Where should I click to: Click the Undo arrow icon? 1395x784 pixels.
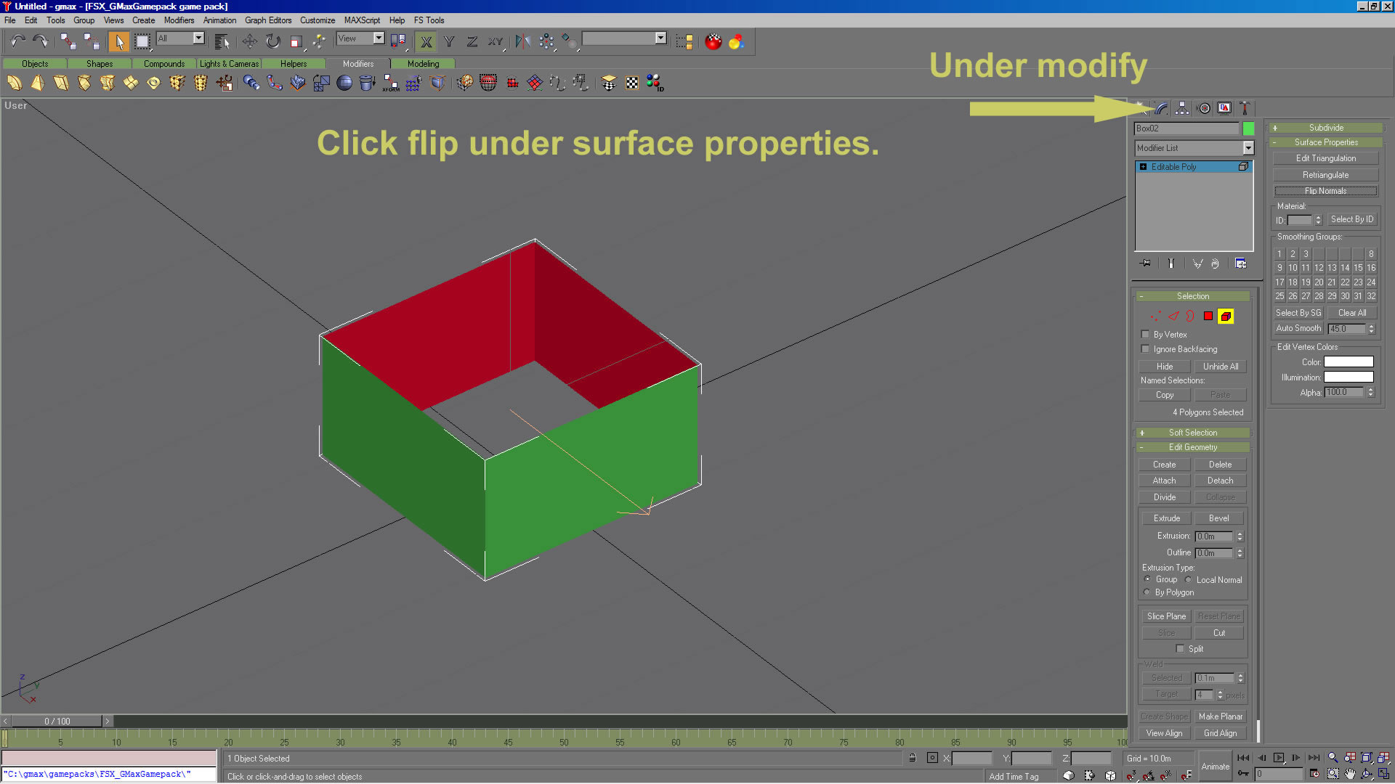(x=17, y=41)
